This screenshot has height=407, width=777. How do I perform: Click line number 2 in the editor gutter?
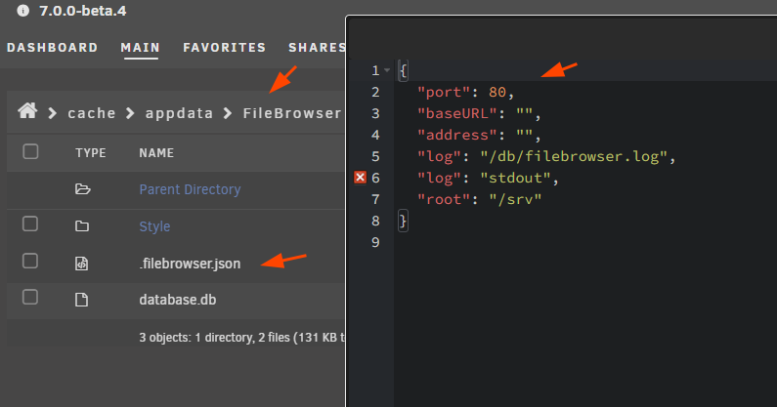point(375,92)
